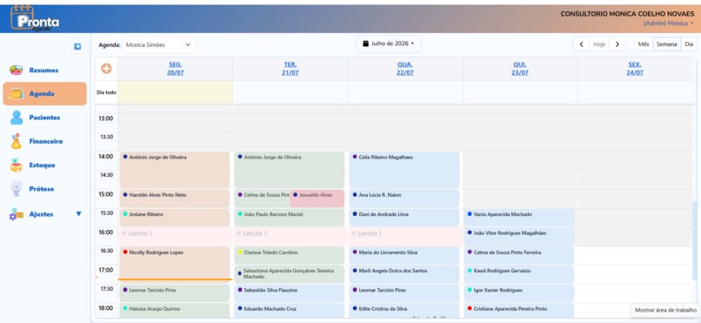Open the Josiane Ribeiro appointment

tap(174, 218)
